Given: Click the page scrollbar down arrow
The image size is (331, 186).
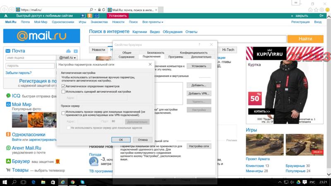Looking at the screenshot, I should click(329, 174).
